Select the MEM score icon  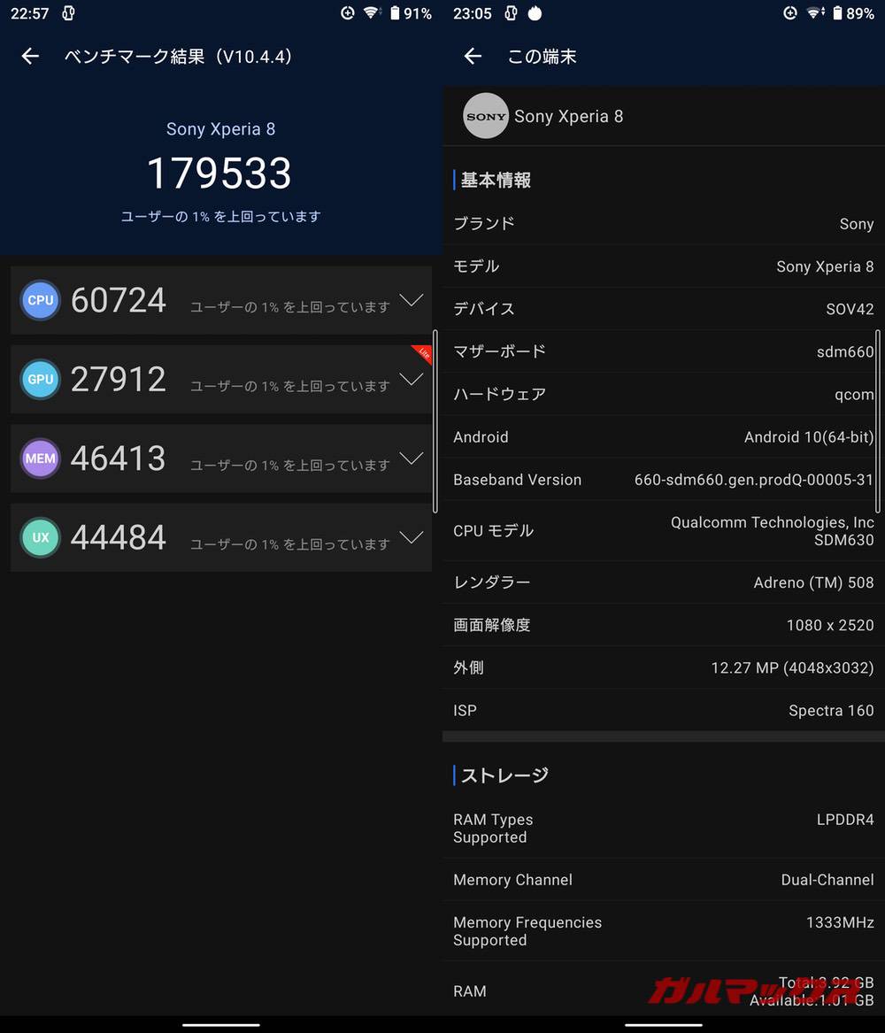[40, 459]
